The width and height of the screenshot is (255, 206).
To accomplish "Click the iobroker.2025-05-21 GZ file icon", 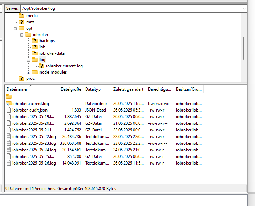I will click(9, 130).
